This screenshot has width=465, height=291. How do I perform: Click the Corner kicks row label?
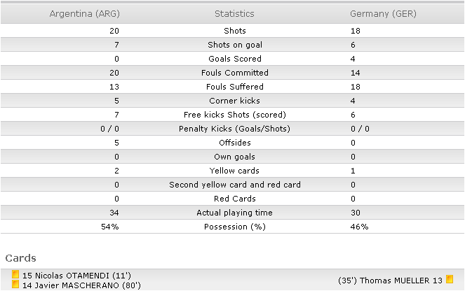pyautogui.click(x=234, y=101)
